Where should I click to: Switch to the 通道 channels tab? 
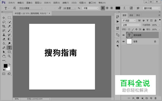[131, 15]
